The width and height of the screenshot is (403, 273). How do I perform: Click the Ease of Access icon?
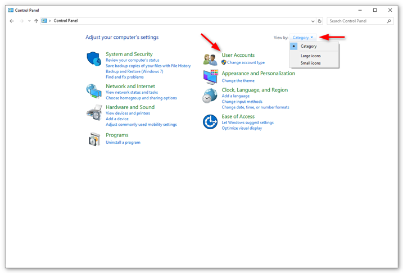[210, 122]
